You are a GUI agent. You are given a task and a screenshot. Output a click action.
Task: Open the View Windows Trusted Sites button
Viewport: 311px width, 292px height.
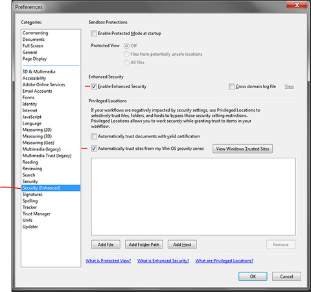(x=242, y=149)
